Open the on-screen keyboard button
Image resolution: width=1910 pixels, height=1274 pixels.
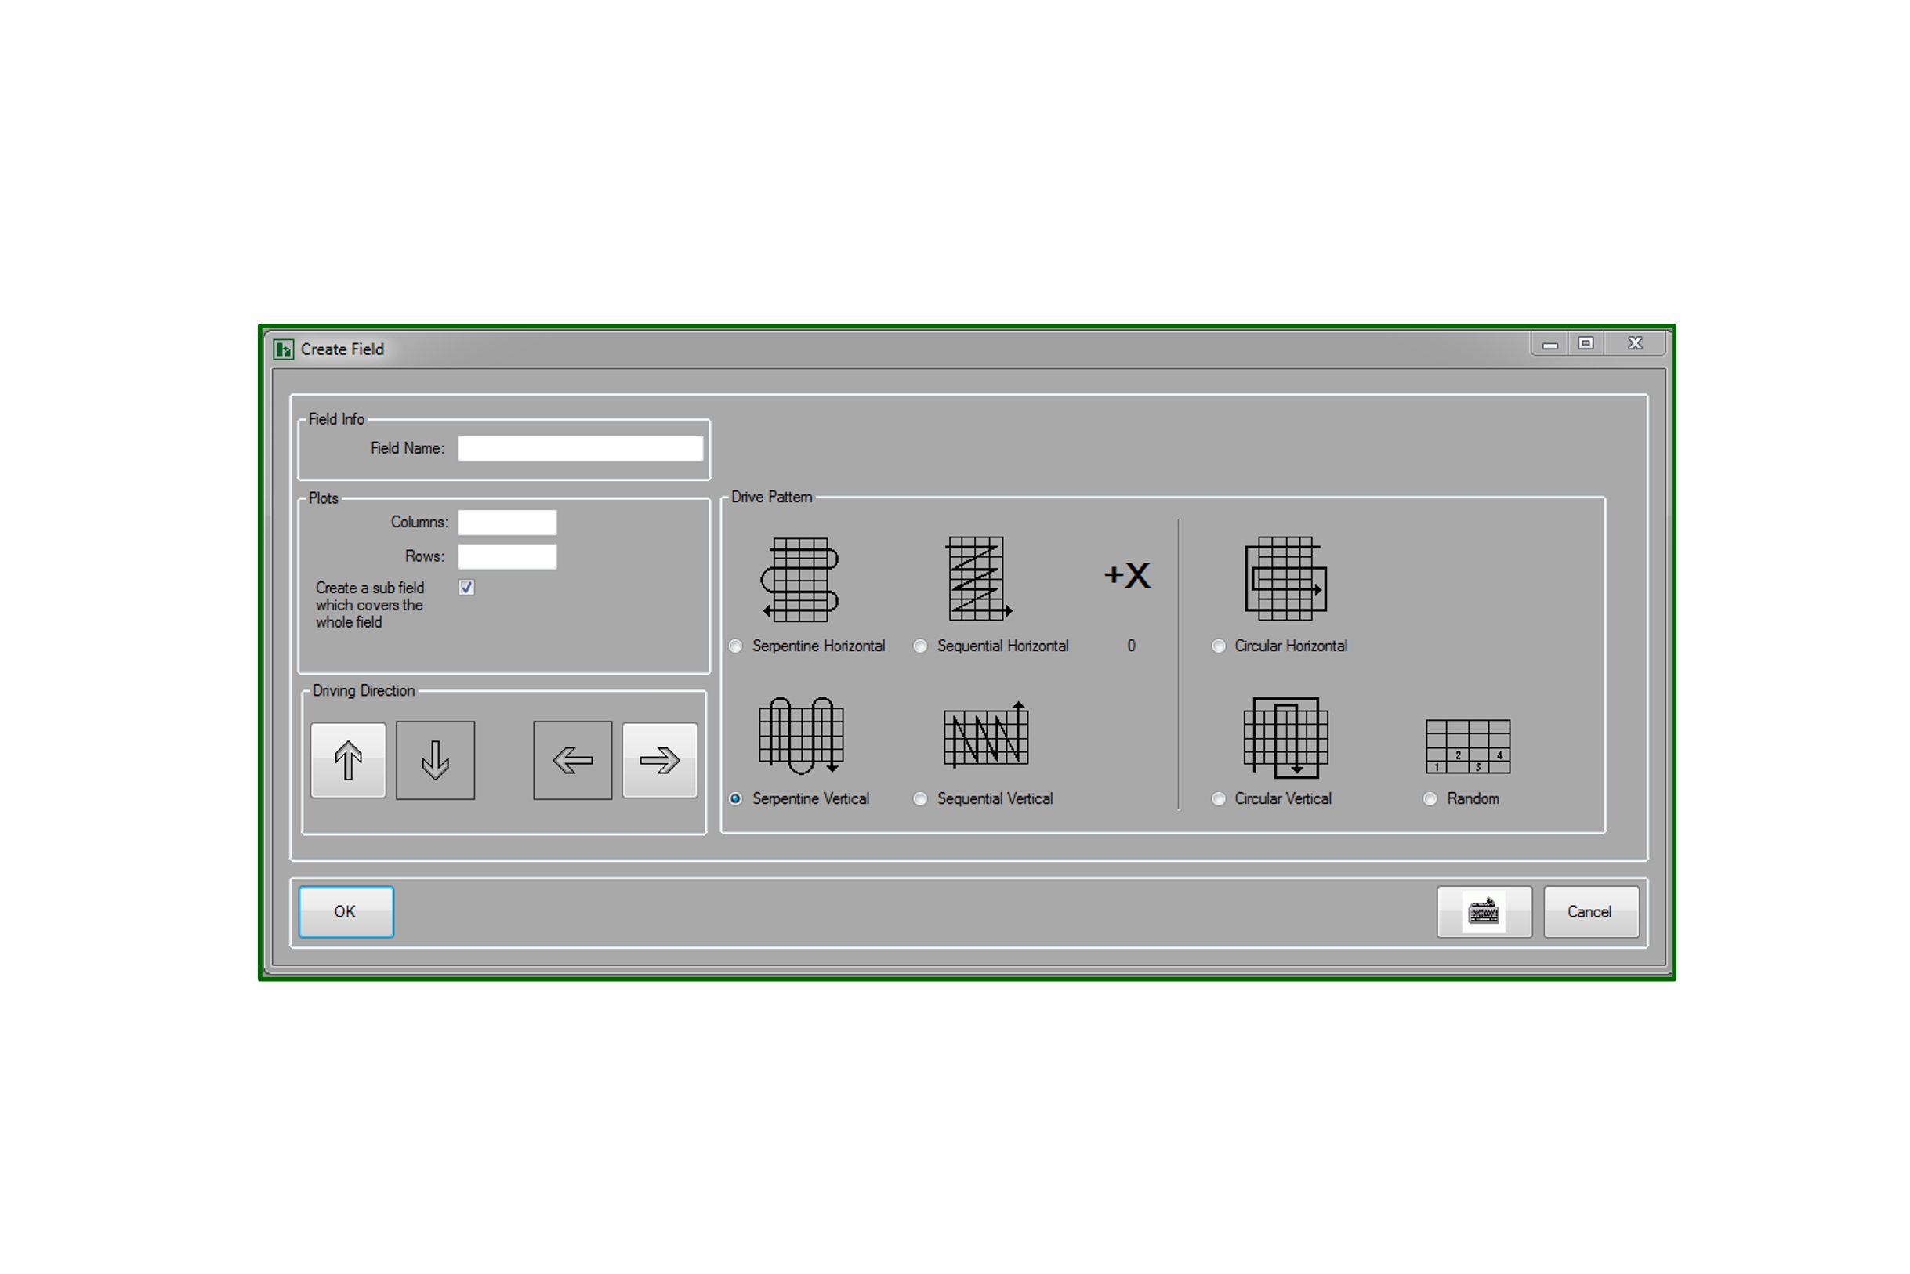point(1484,912)
